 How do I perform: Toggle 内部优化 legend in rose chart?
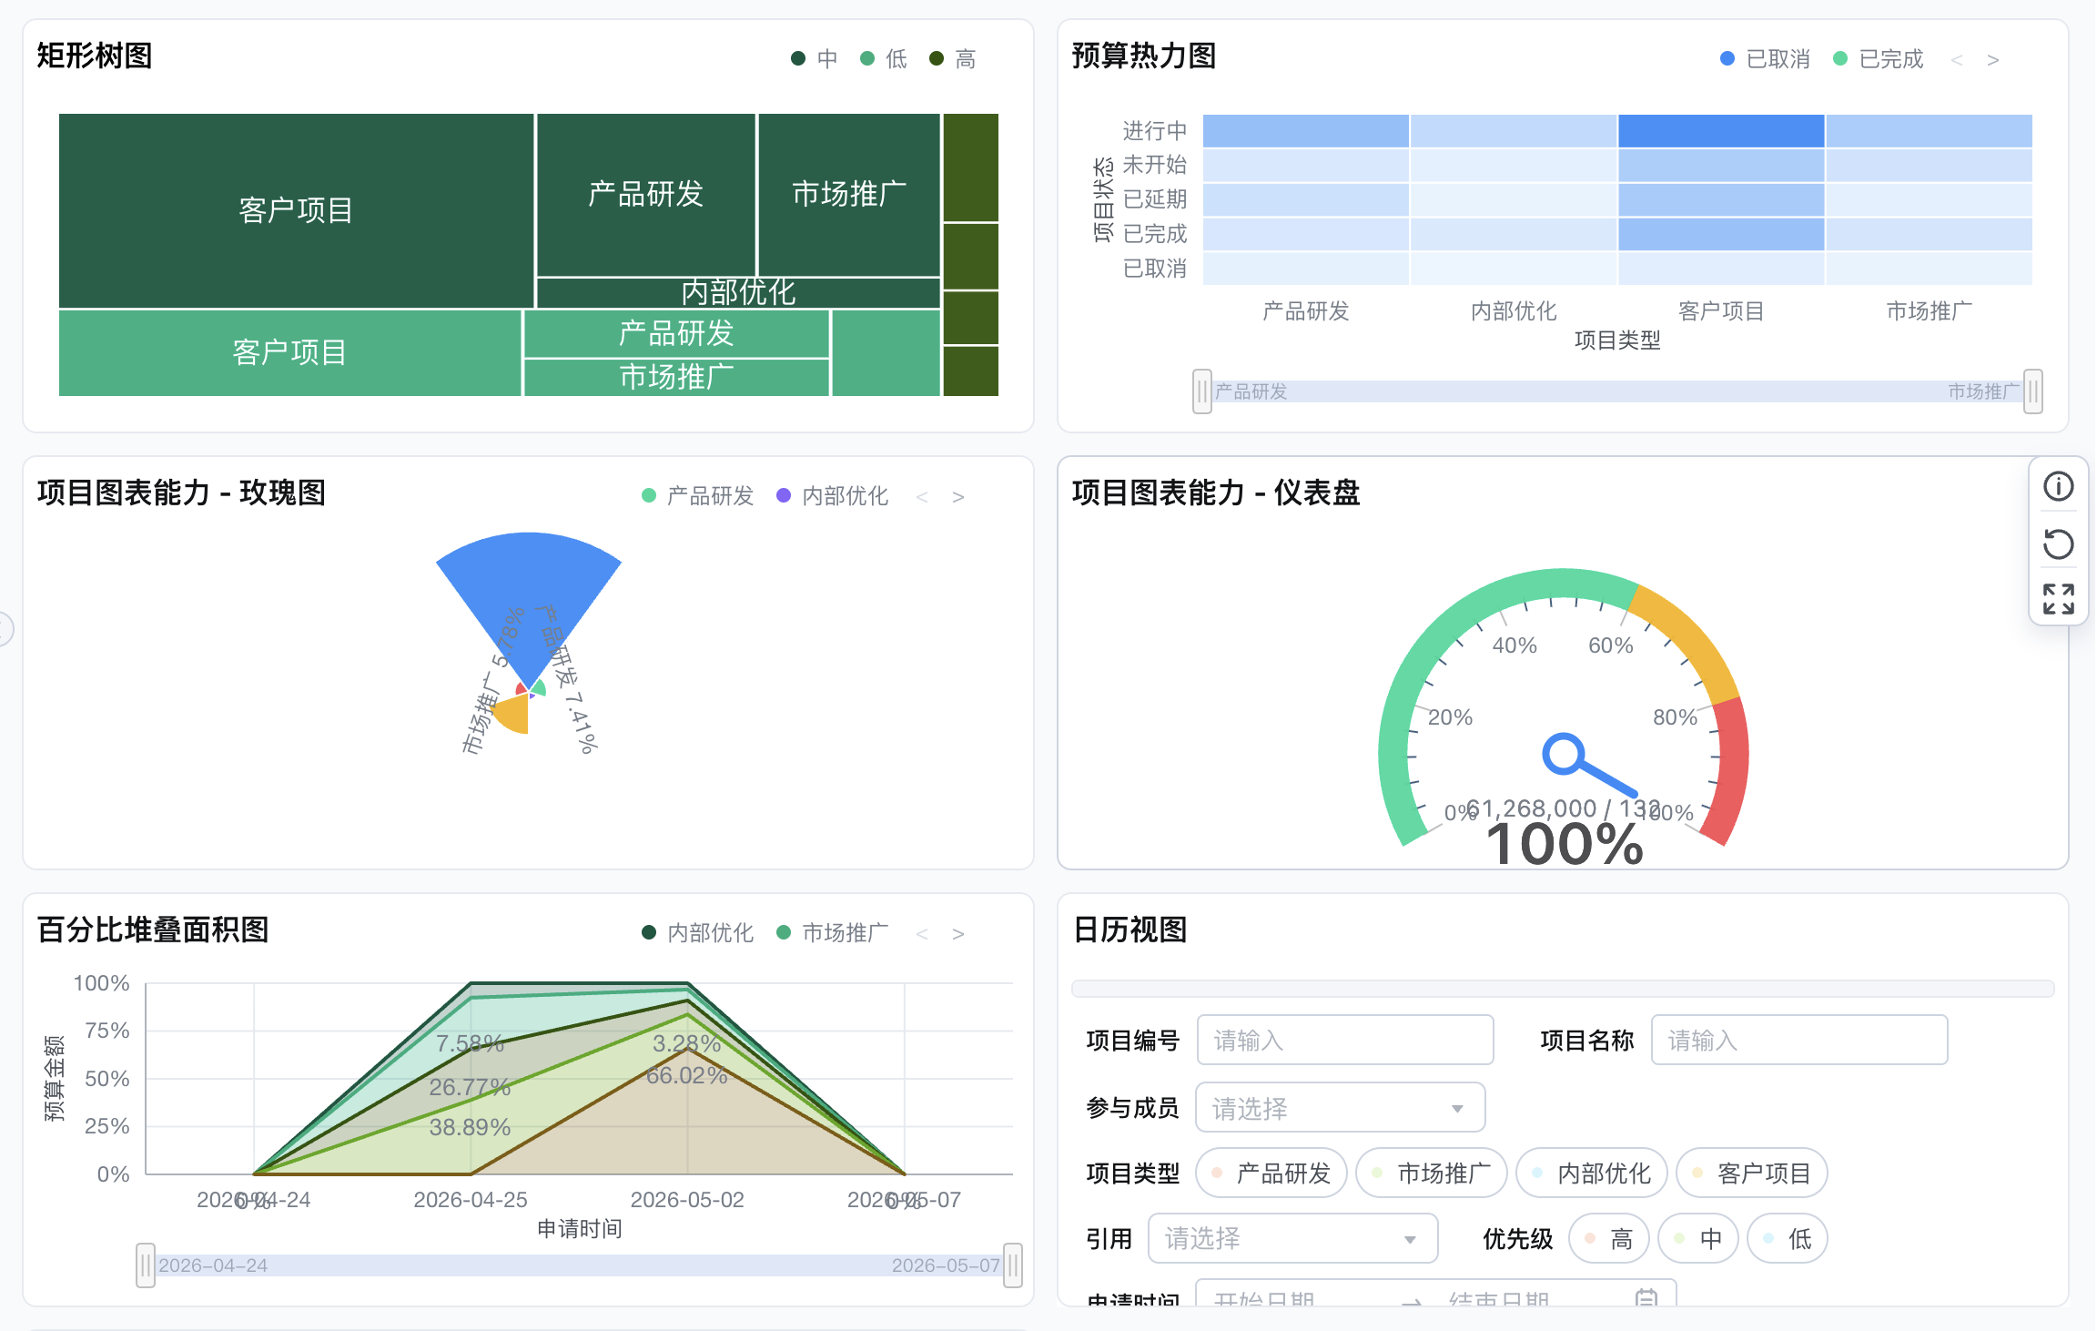[x=832, y=496]
